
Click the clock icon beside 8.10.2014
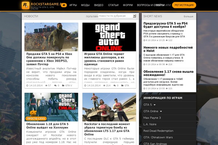(x=144, y=40)
